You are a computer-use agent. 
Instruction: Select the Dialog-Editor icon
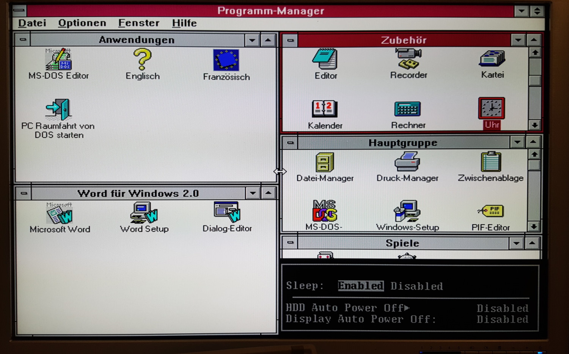tap(227, 212)
